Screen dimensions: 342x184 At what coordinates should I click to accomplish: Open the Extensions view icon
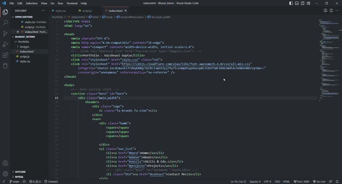5,55
